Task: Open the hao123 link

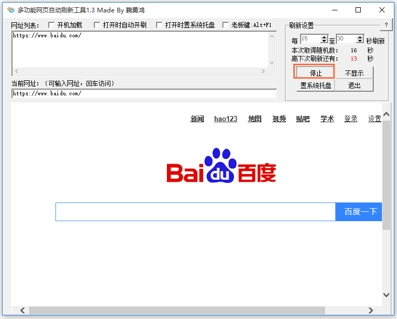Action: (225, 119)
